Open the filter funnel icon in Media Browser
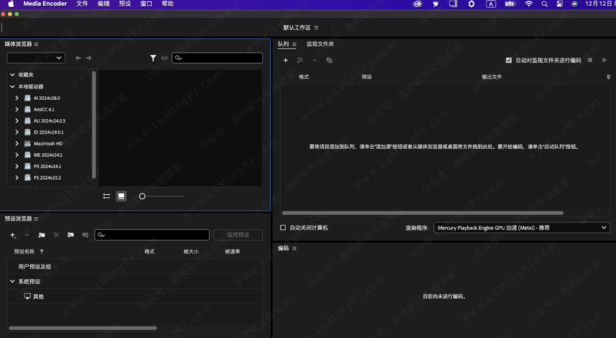This screenshot has width=616, height=338. tap(153, 58)
